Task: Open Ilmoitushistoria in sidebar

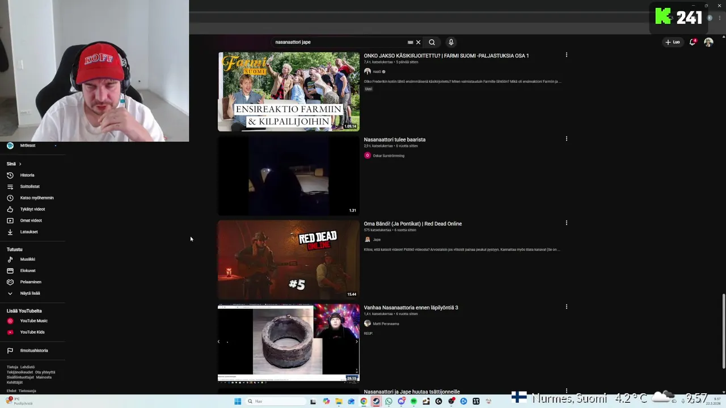Action: point(34,350)
